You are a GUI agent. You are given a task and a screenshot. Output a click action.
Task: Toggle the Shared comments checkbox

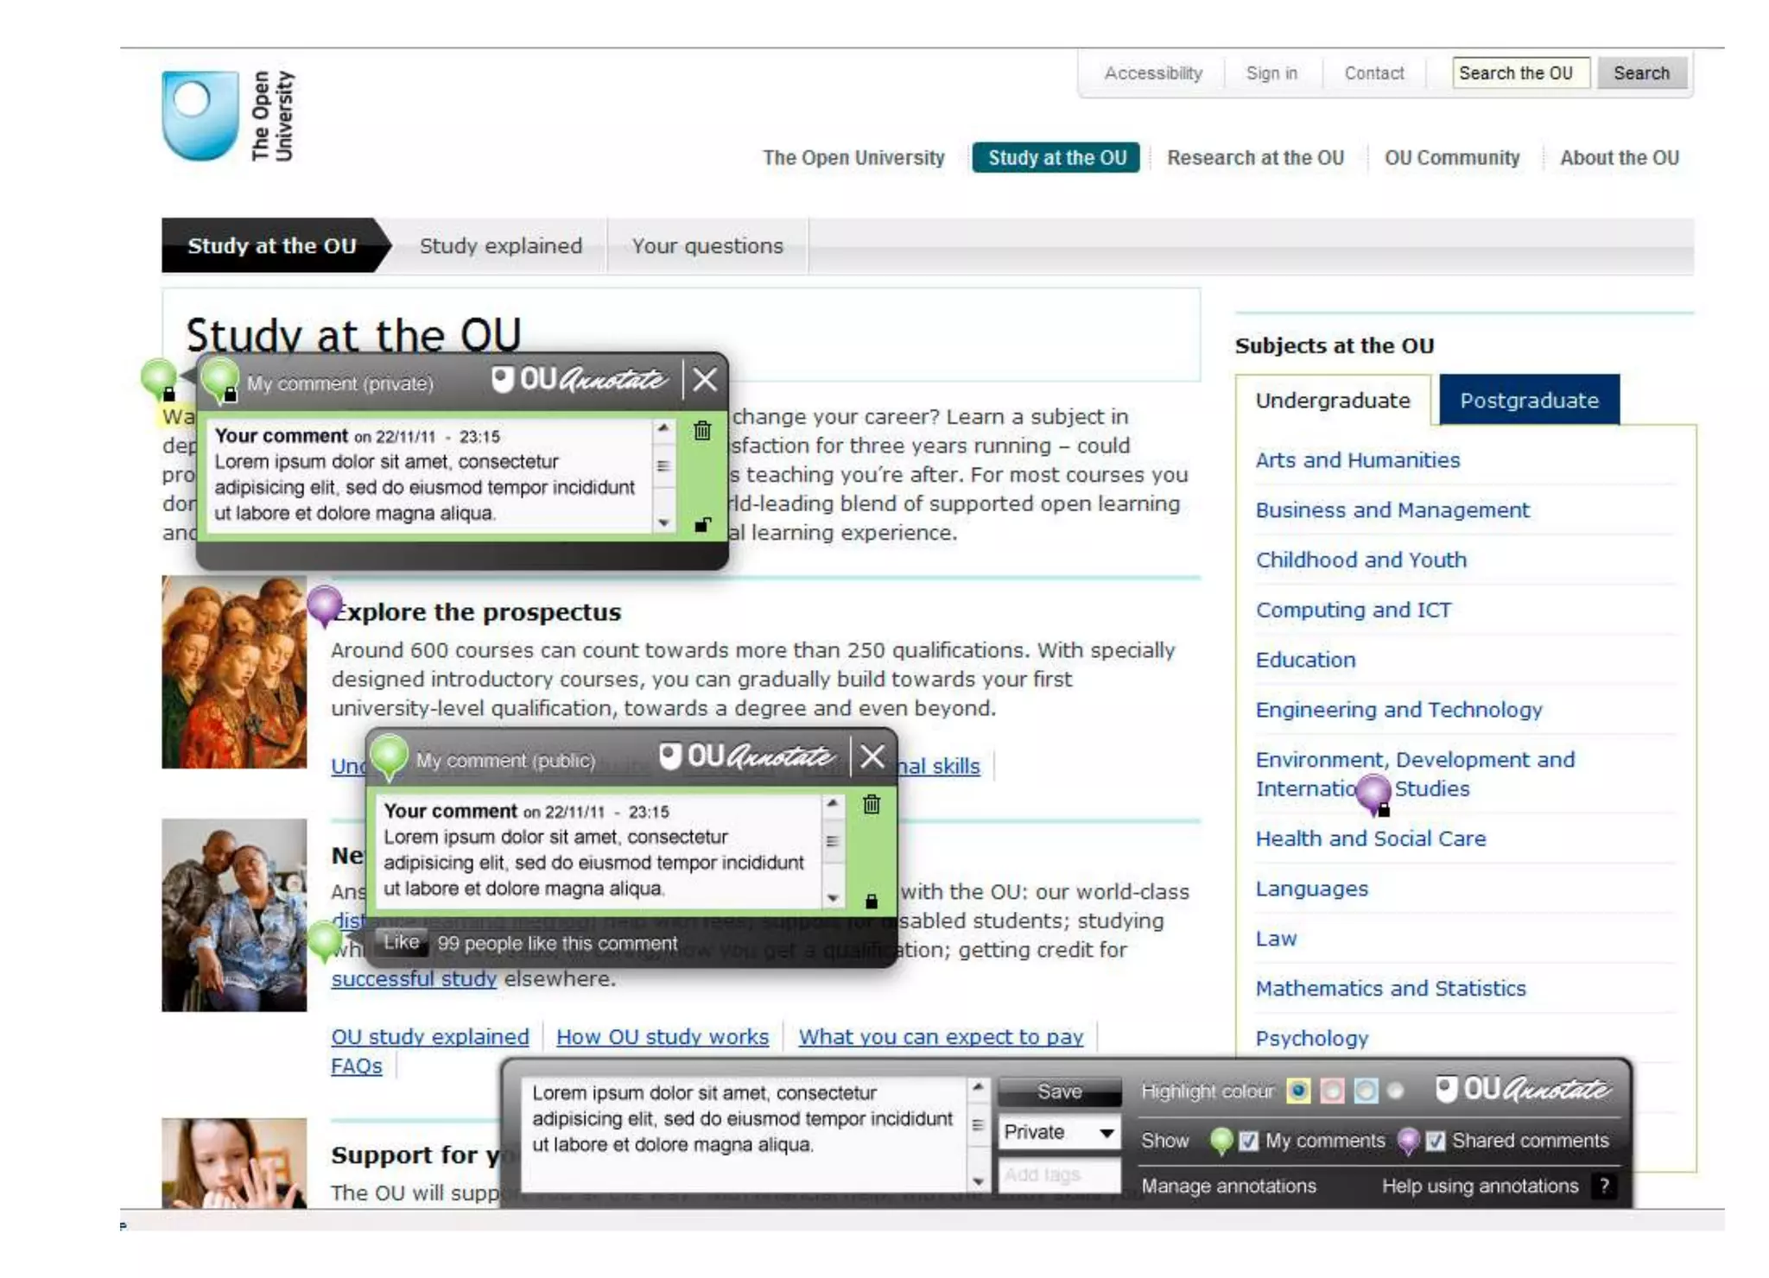pyautogui.click(x=1435, y=1141)
